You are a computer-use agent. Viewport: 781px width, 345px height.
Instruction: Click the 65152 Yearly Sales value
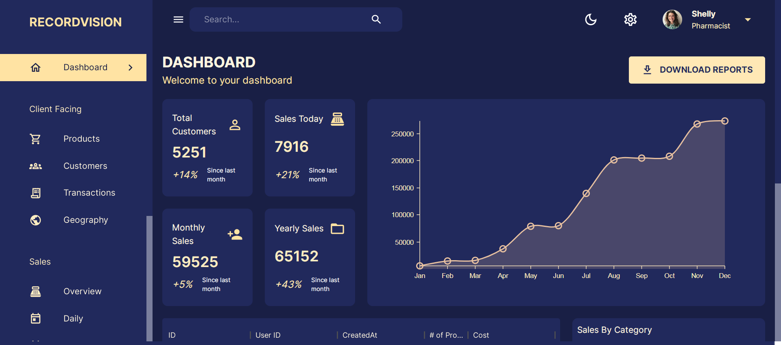(297, 256)
